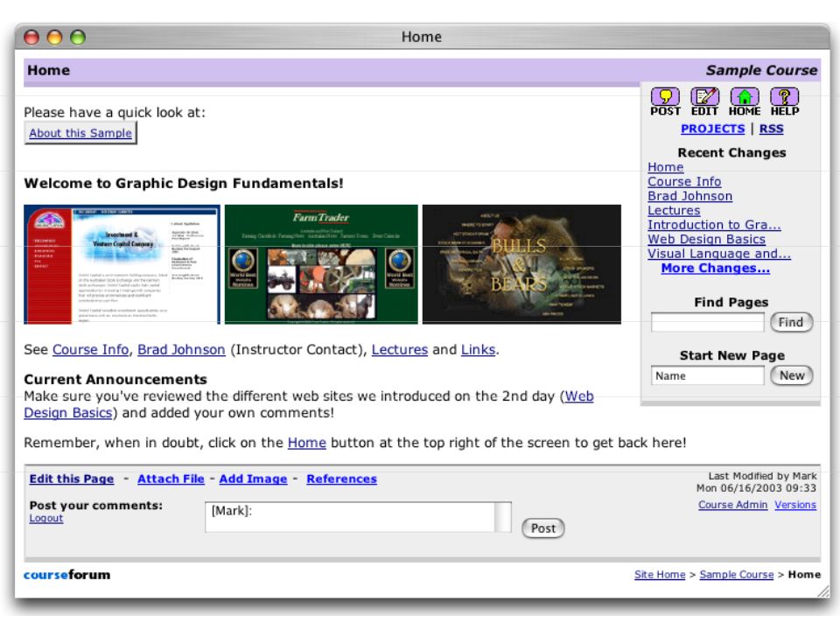Viewport: 840px width, 630px height.
Task: Click Attach File link
Action: (x=171, y=479)
